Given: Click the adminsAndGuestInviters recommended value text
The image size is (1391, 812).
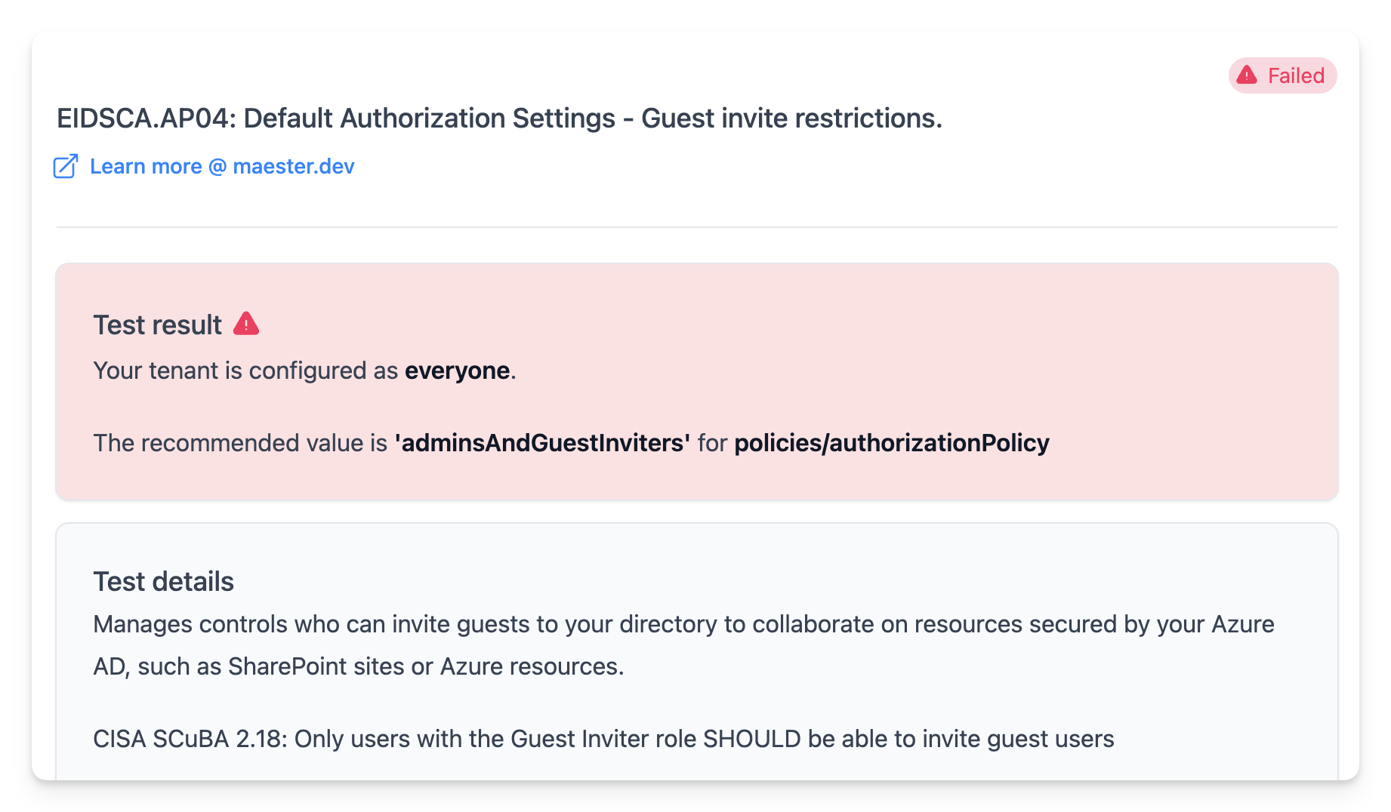Looking at the screenshot, I should point(542,443).
